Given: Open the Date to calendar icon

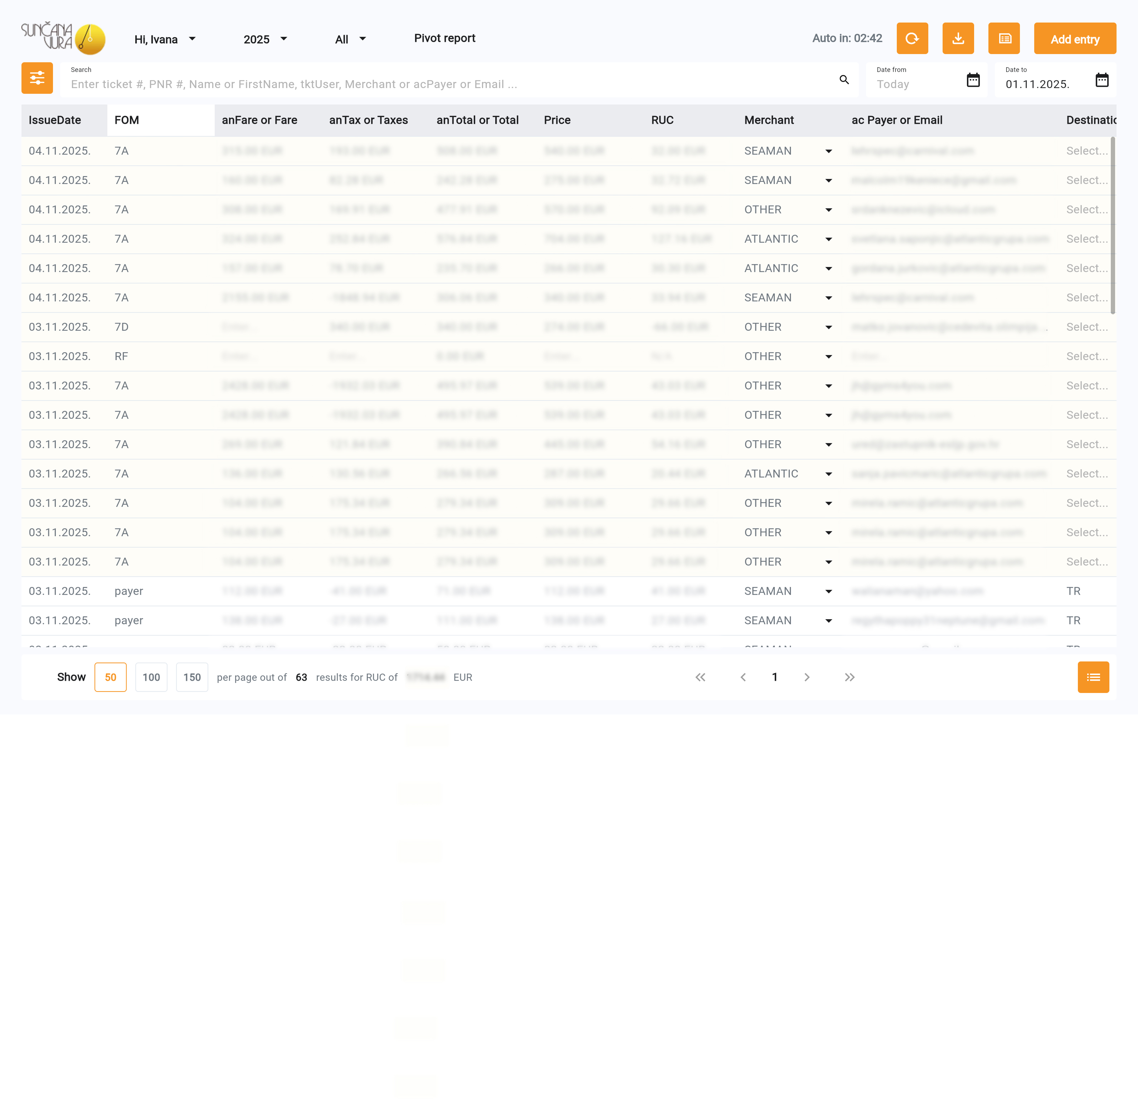Looking at the screenshot, I should [1101, 79].
